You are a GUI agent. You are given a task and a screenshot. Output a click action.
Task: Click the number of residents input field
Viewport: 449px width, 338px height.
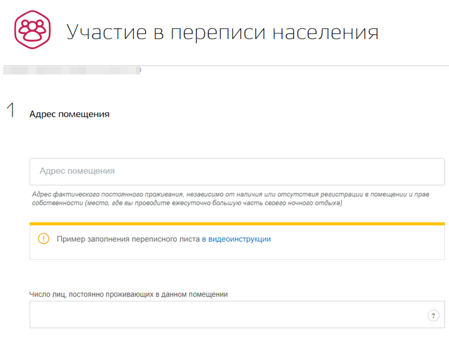coord(226,315)
